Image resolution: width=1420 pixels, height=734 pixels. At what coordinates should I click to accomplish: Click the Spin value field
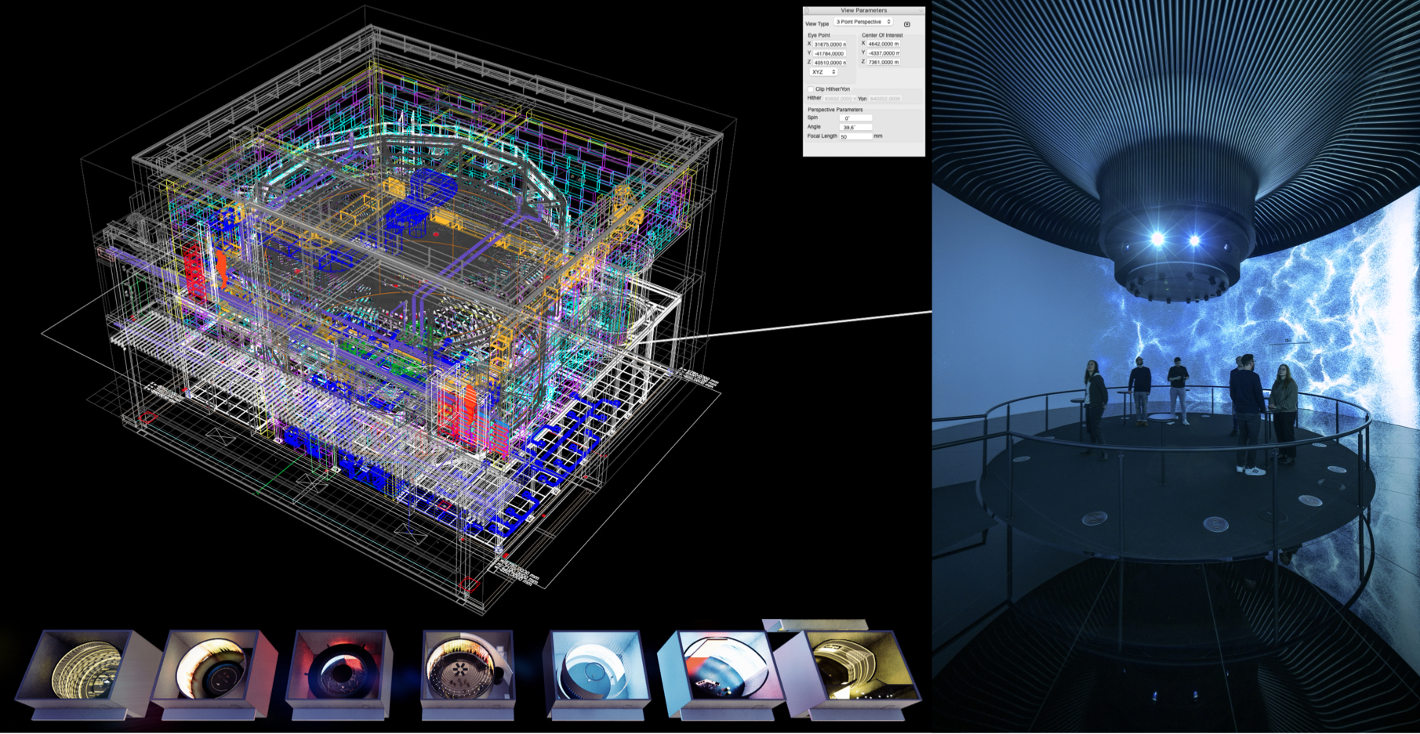pos(855,118)
